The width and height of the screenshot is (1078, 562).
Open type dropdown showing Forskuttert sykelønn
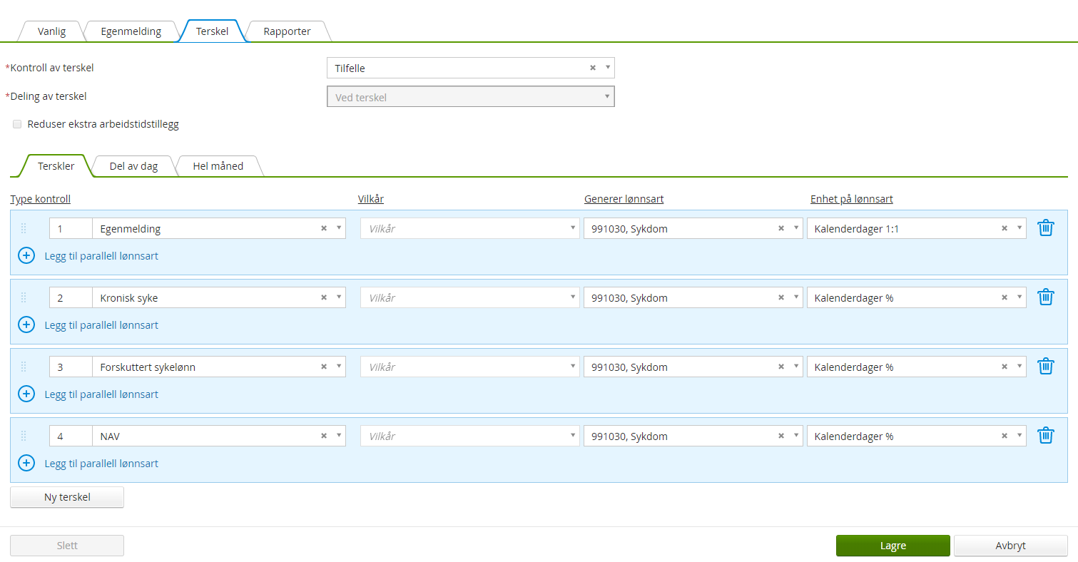pos(338,367)
